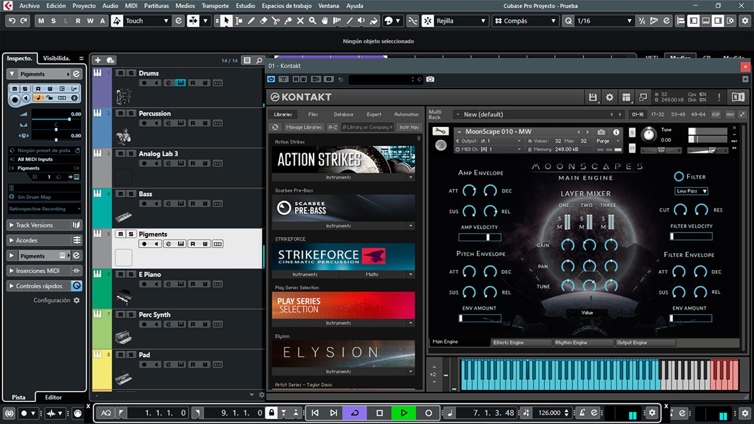Click the Kontakt exclamation warning icon
The image size is (754, 424).
click(x=719, y=97)
